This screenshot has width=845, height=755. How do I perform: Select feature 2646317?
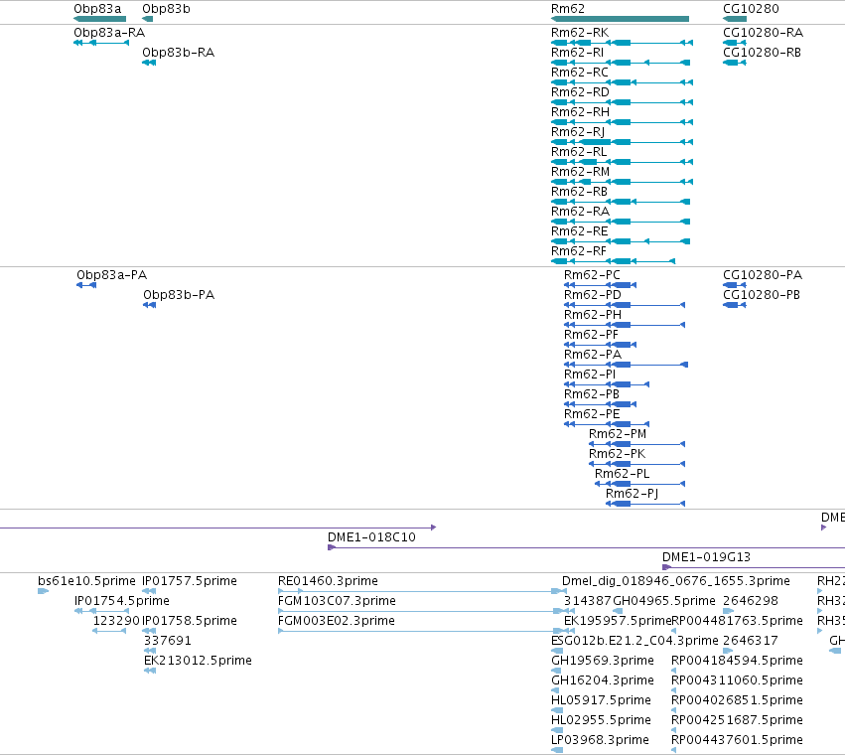[728, 651]
